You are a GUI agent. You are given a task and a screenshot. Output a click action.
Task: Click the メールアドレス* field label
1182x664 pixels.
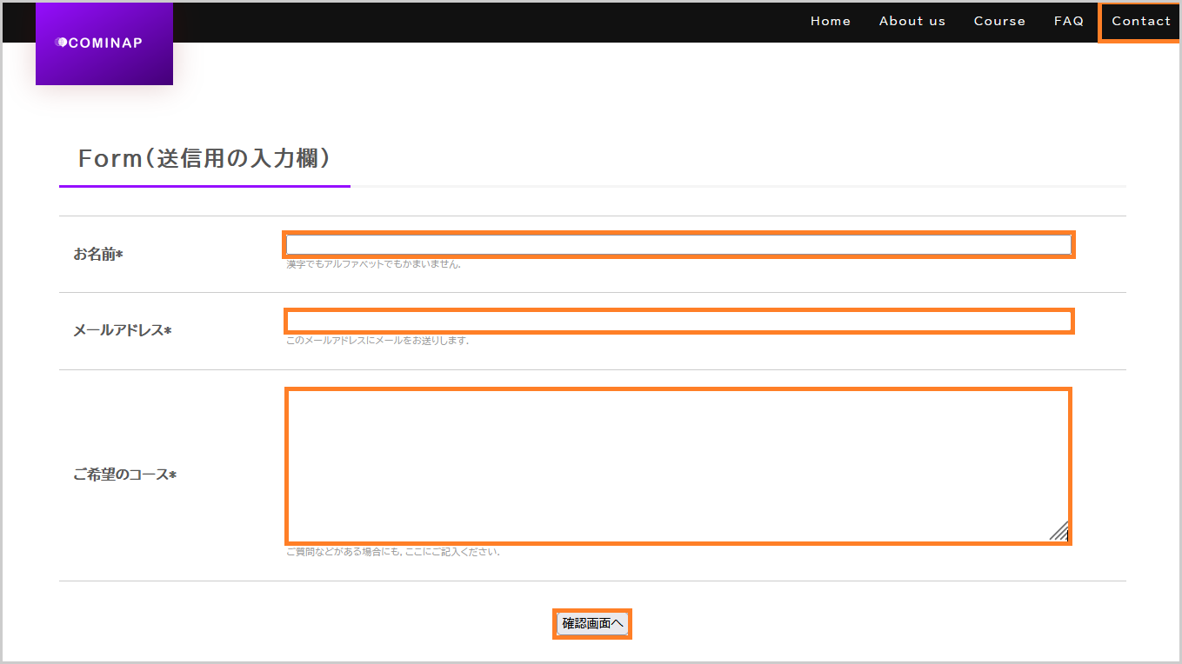[123, 331]
